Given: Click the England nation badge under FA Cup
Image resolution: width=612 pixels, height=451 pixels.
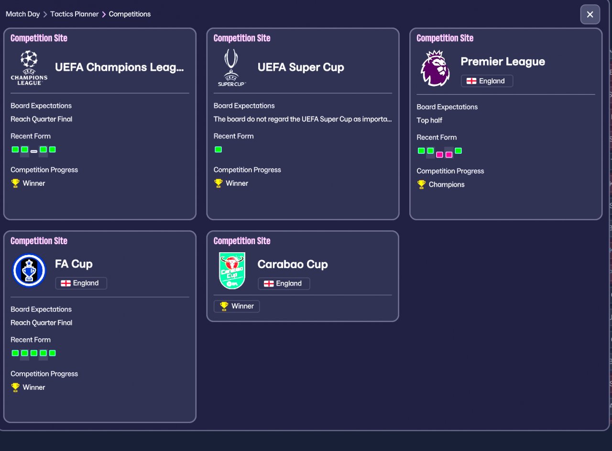Looking at the screenshot, I should pos(81,283).
